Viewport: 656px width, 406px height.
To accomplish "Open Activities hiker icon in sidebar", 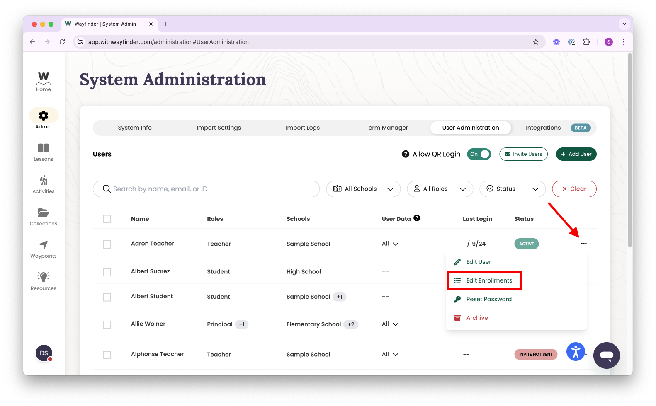I will (x=44, y=180).
